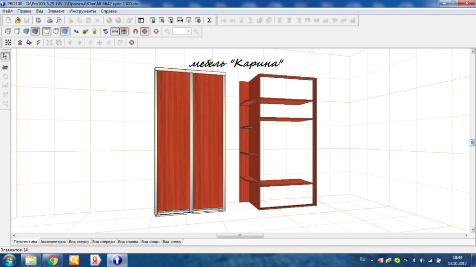Open the zoom level dropdown
This screenshot has height=267, width=476.
pos(188,31)
